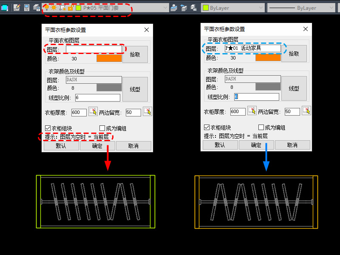Click DASH linetype field in left dialog
Viewport: 340px width, 255px height.
pyautogui.click(x=94, y=79)
